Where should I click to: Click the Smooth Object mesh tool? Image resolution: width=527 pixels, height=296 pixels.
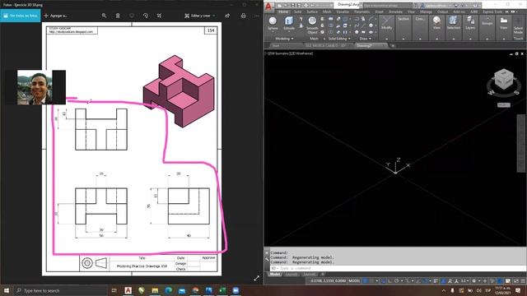312,25
